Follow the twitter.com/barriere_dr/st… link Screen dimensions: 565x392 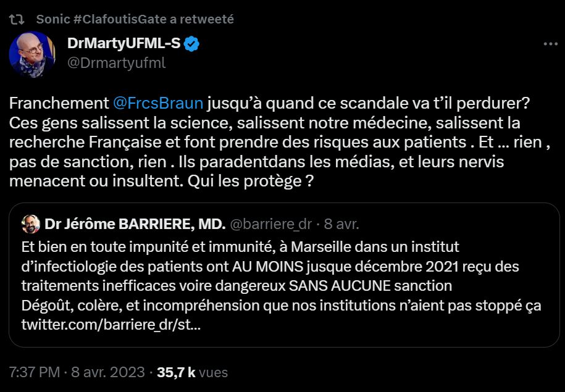pyautogui.click(x=110, y=324)
